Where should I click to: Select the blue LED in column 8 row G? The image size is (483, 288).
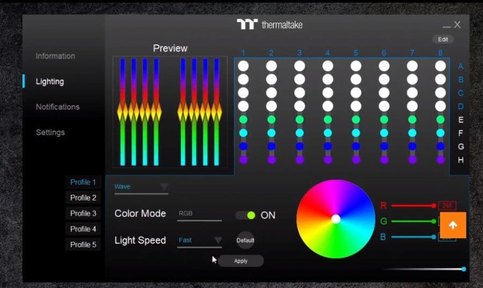(440, 146)
